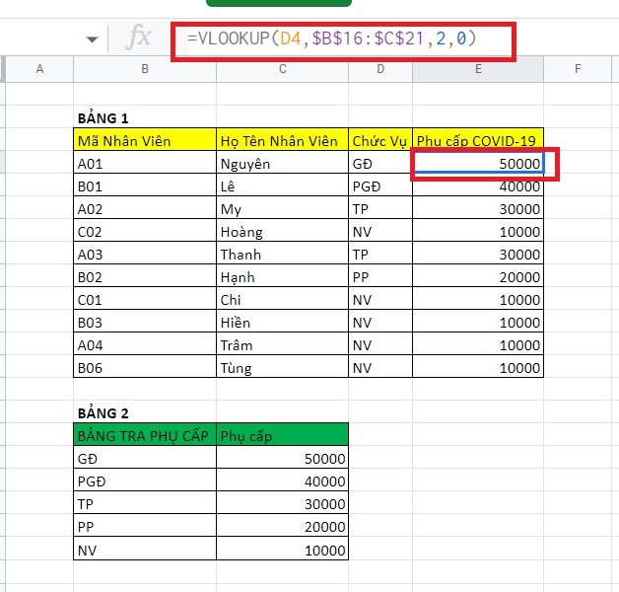Select the 30000 cell in Bảng 2
This screenshot has width=619, height=592.
coord(282,503)
